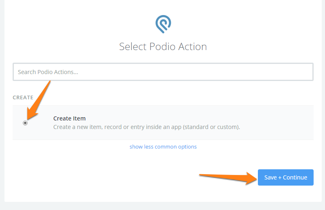This screenshot has width=325, height=210.
Task: Collapse the list using 'show less common options'
Action: tap(163, 147)
